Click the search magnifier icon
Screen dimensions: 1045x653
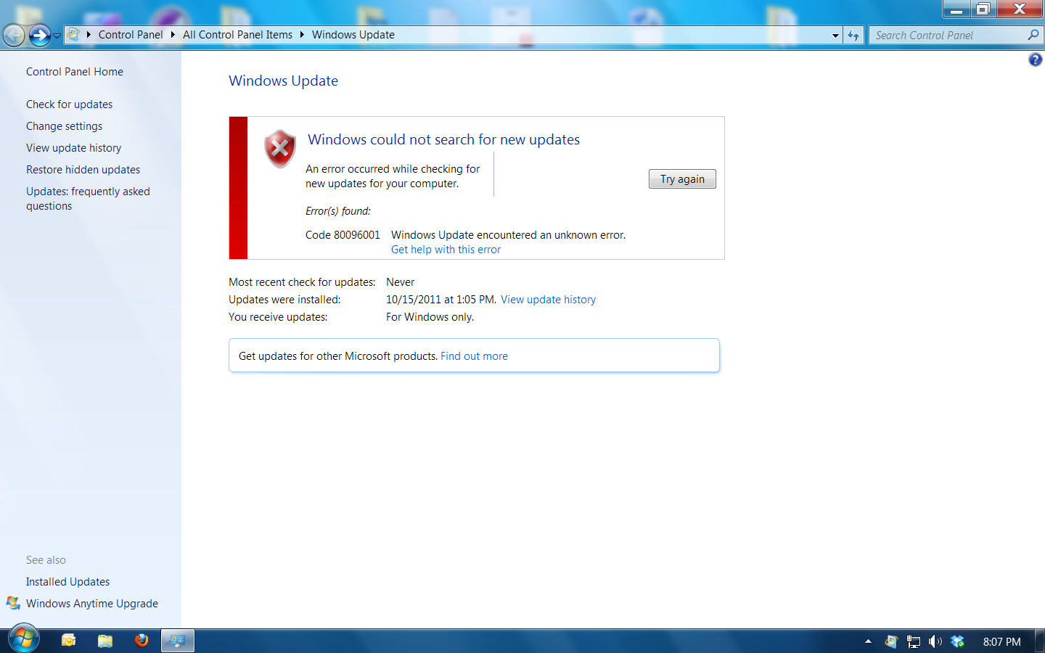1033,35
